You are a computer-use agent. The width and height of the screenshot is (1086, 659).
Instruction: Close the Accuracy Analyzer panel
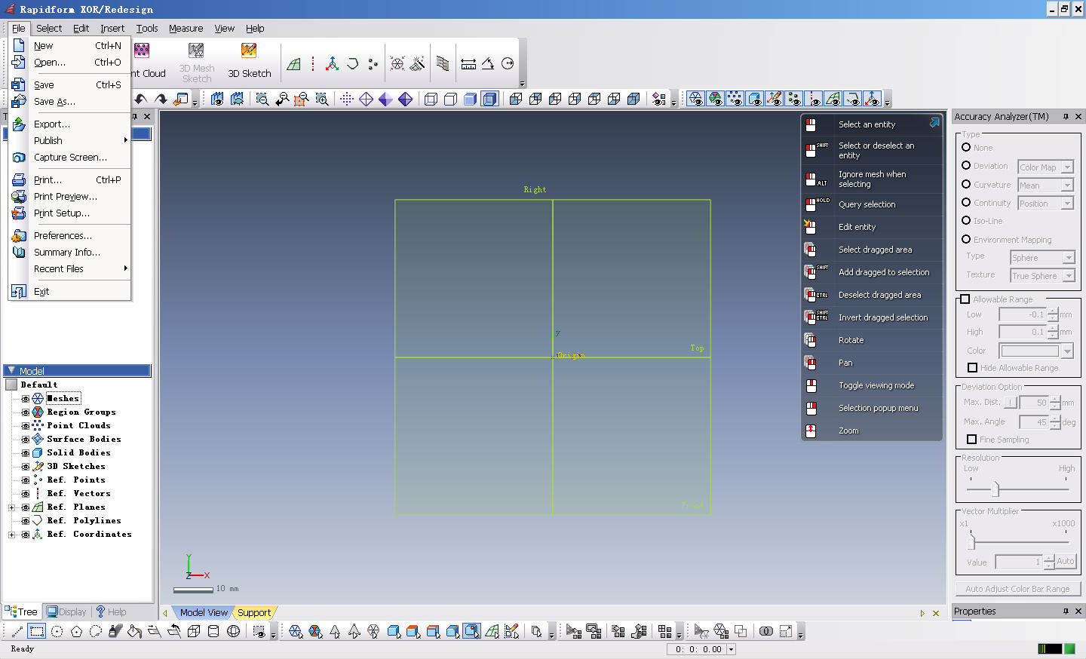pos(1078,117)
